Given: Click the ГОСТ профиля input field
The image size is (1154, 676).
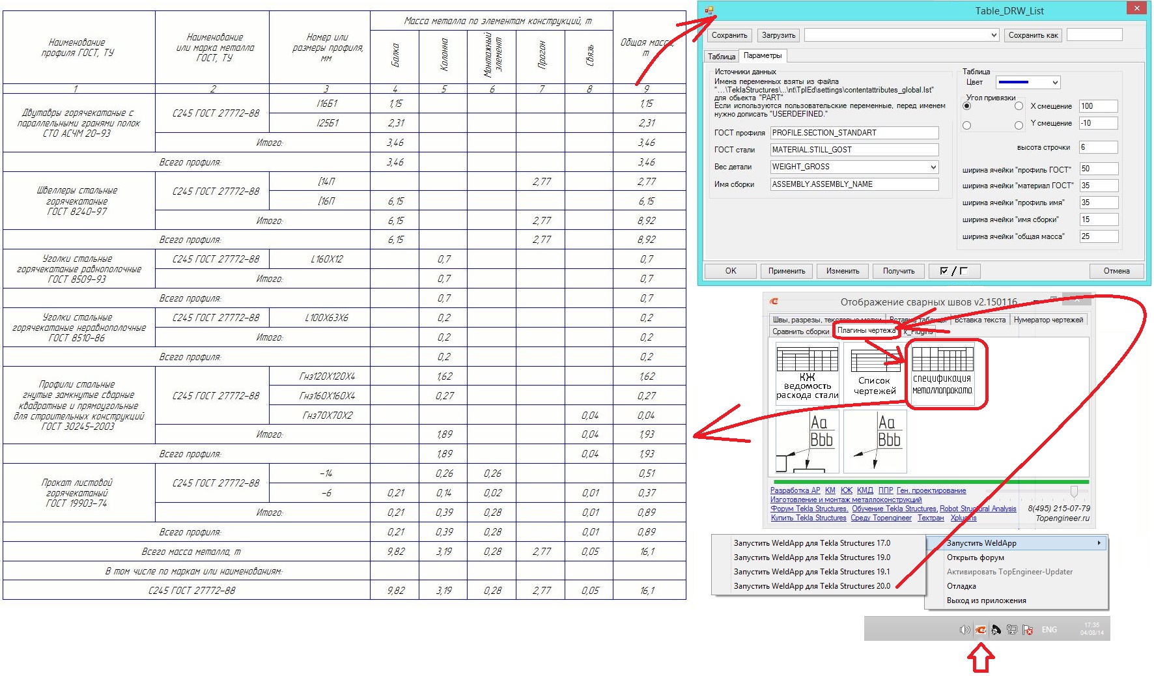Looking at the screenshot, I should point(854,133).
